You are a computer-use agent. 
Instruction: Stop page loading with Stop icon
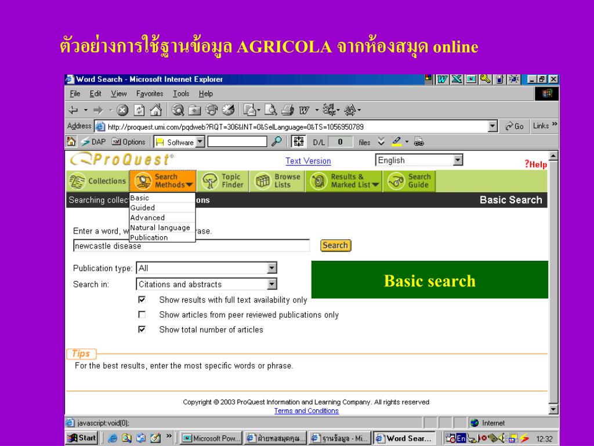[122, 110]
